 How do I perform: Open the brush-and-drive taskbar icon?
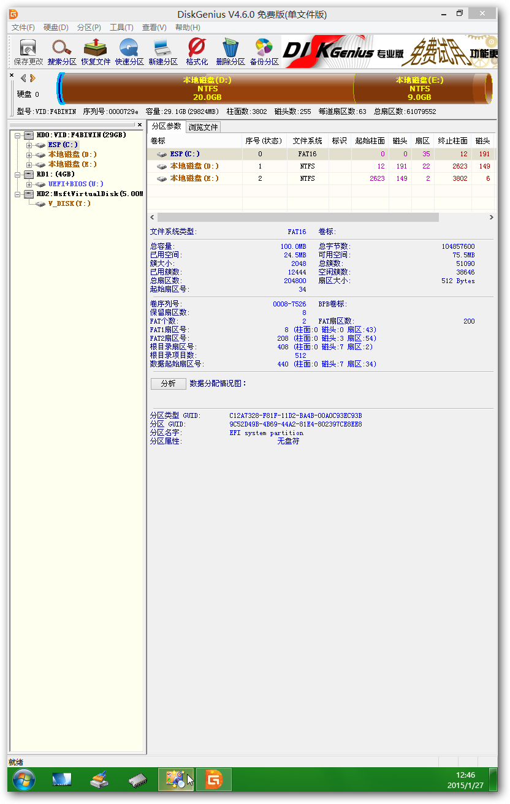tap(99, 779)
